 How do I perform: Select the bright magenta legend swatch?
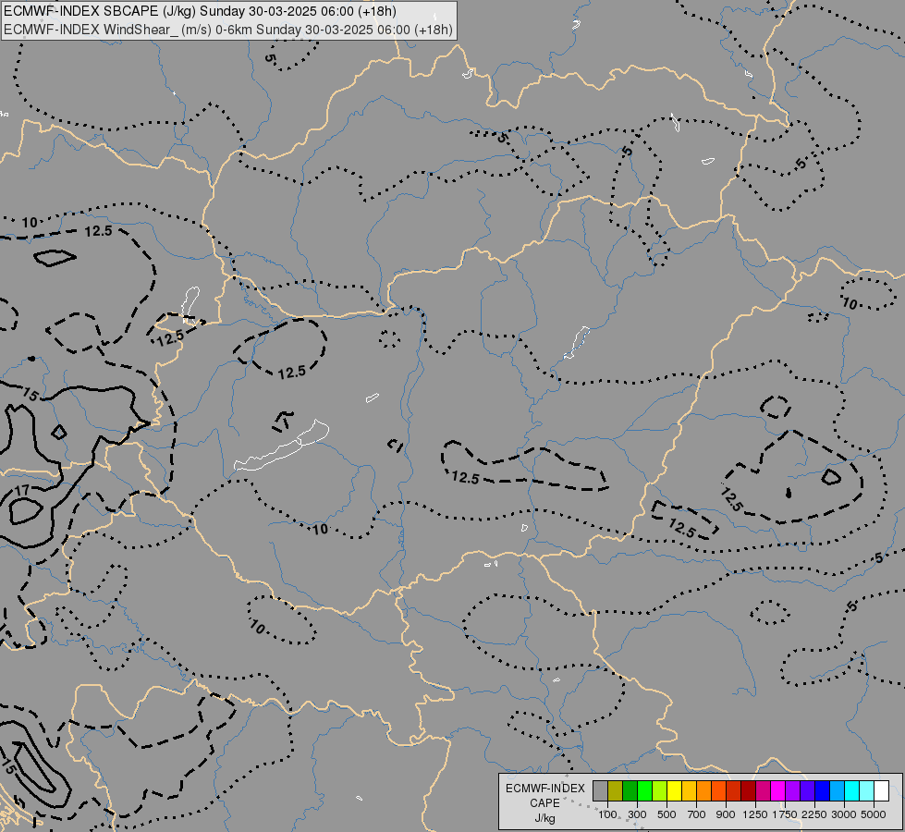point(778,791)
